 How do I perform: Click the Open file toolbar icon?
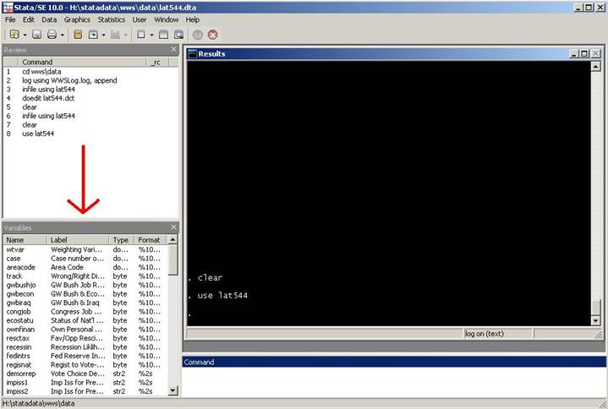(x=14, y=35)
